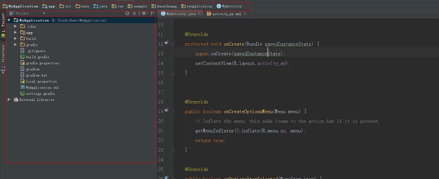
Task: Click the MyApplication.iml module file icon
Action: 23,87
